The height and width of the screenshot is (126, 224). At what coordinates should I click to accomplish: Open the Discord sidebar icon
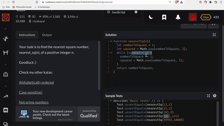pyautogui.click(x=6, y=110)
